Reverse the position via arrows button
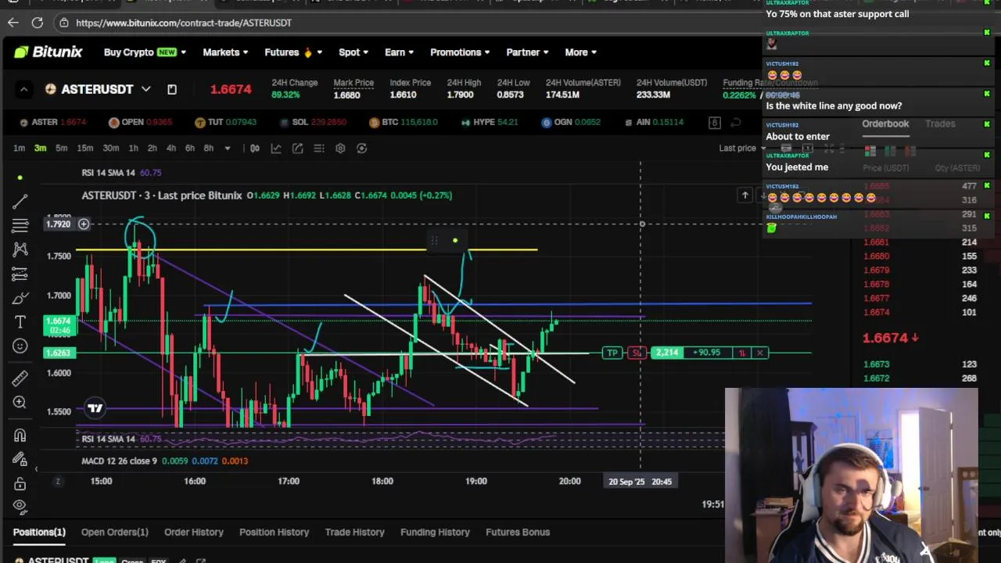This screenshot has width=1001, height=563. (x=741, y=353)
